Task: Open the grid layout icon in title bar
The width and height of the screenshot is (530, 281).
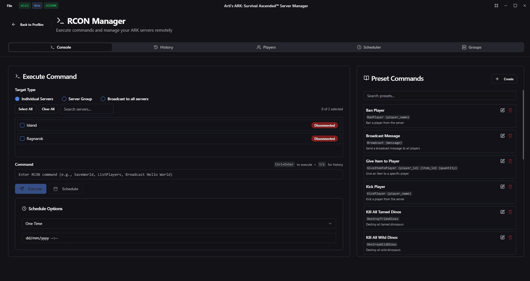Action: (x=496, y=6)
